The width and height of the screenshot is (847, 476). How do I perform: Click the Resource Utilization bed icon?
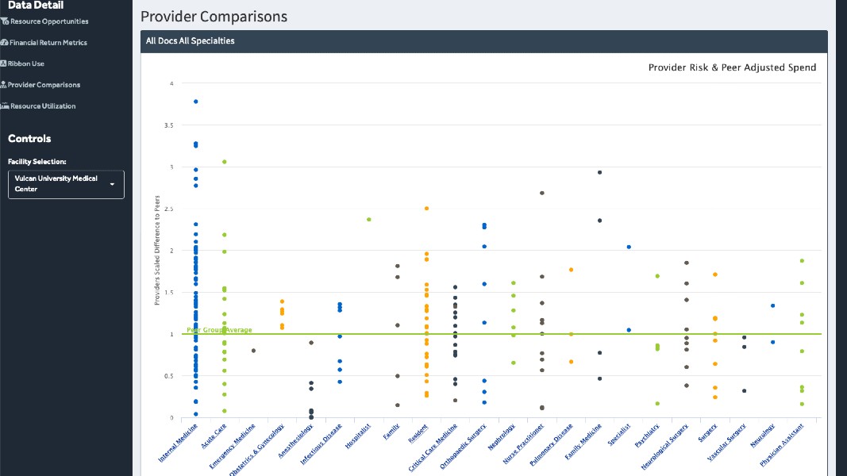5,106
